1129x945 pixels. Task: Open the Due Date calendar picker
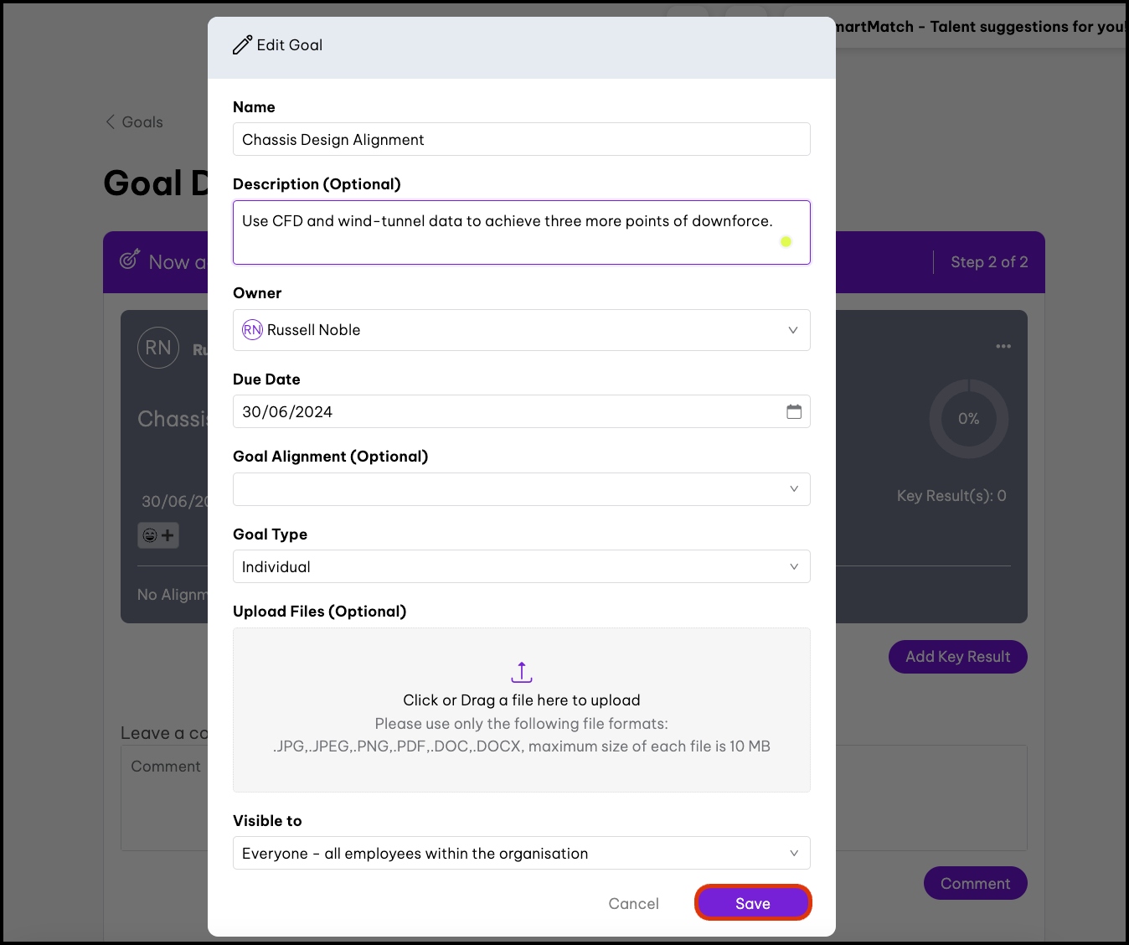coord(794,411)
